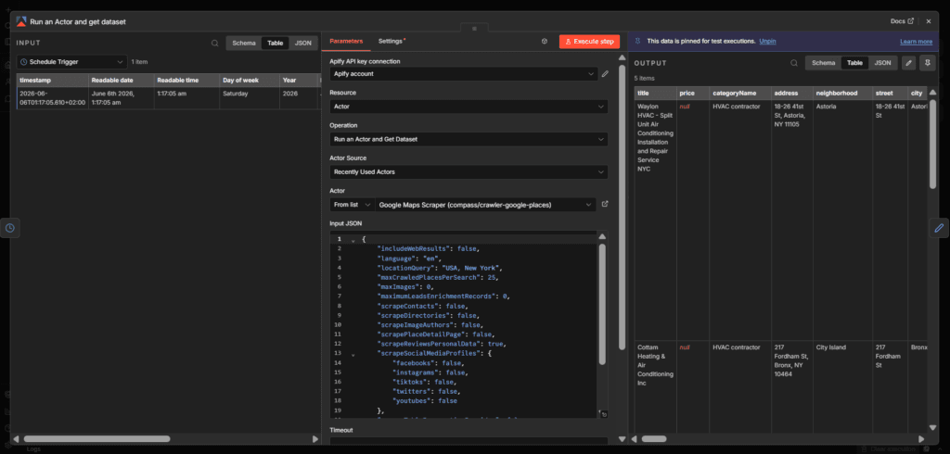Open Learn more about pinned data

[916, 42]
